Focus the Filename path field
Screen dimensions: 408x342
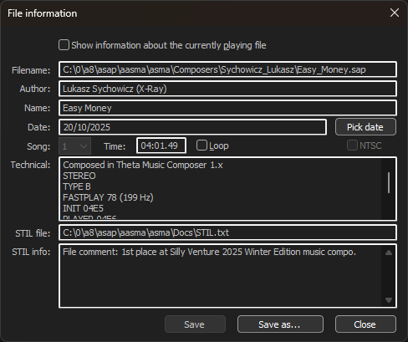pos(227,69)
